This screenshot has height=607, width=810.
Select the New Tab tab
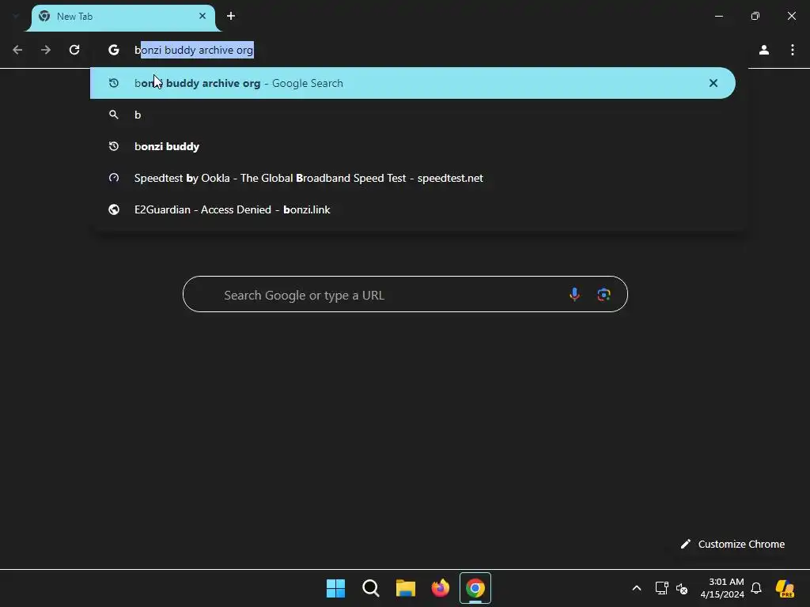click(x=123, y=17)
